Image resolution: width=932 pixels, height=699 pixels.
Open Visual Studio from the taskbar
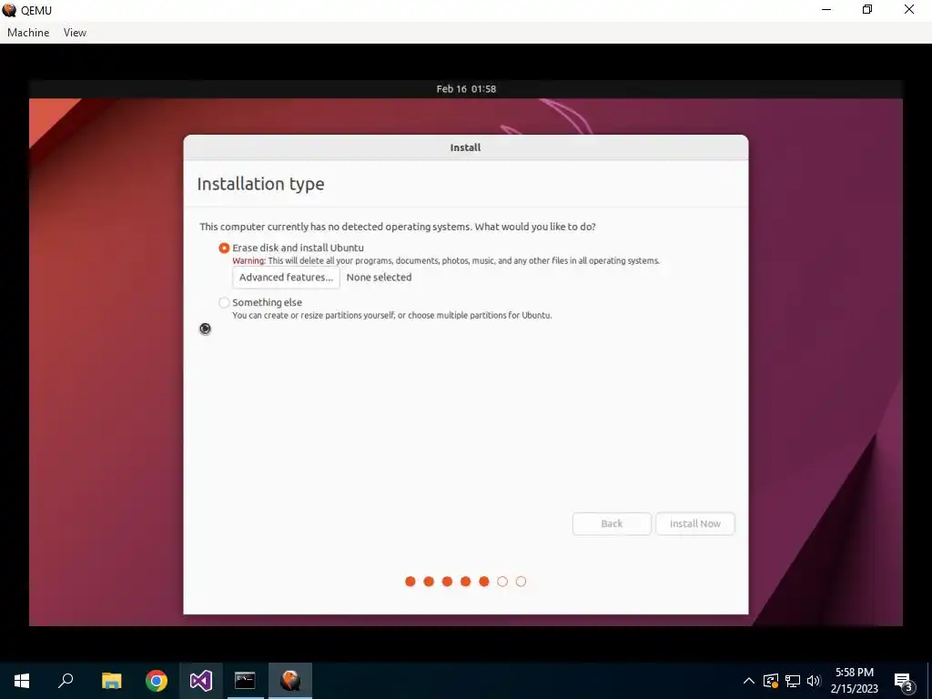tap(201, 681)
